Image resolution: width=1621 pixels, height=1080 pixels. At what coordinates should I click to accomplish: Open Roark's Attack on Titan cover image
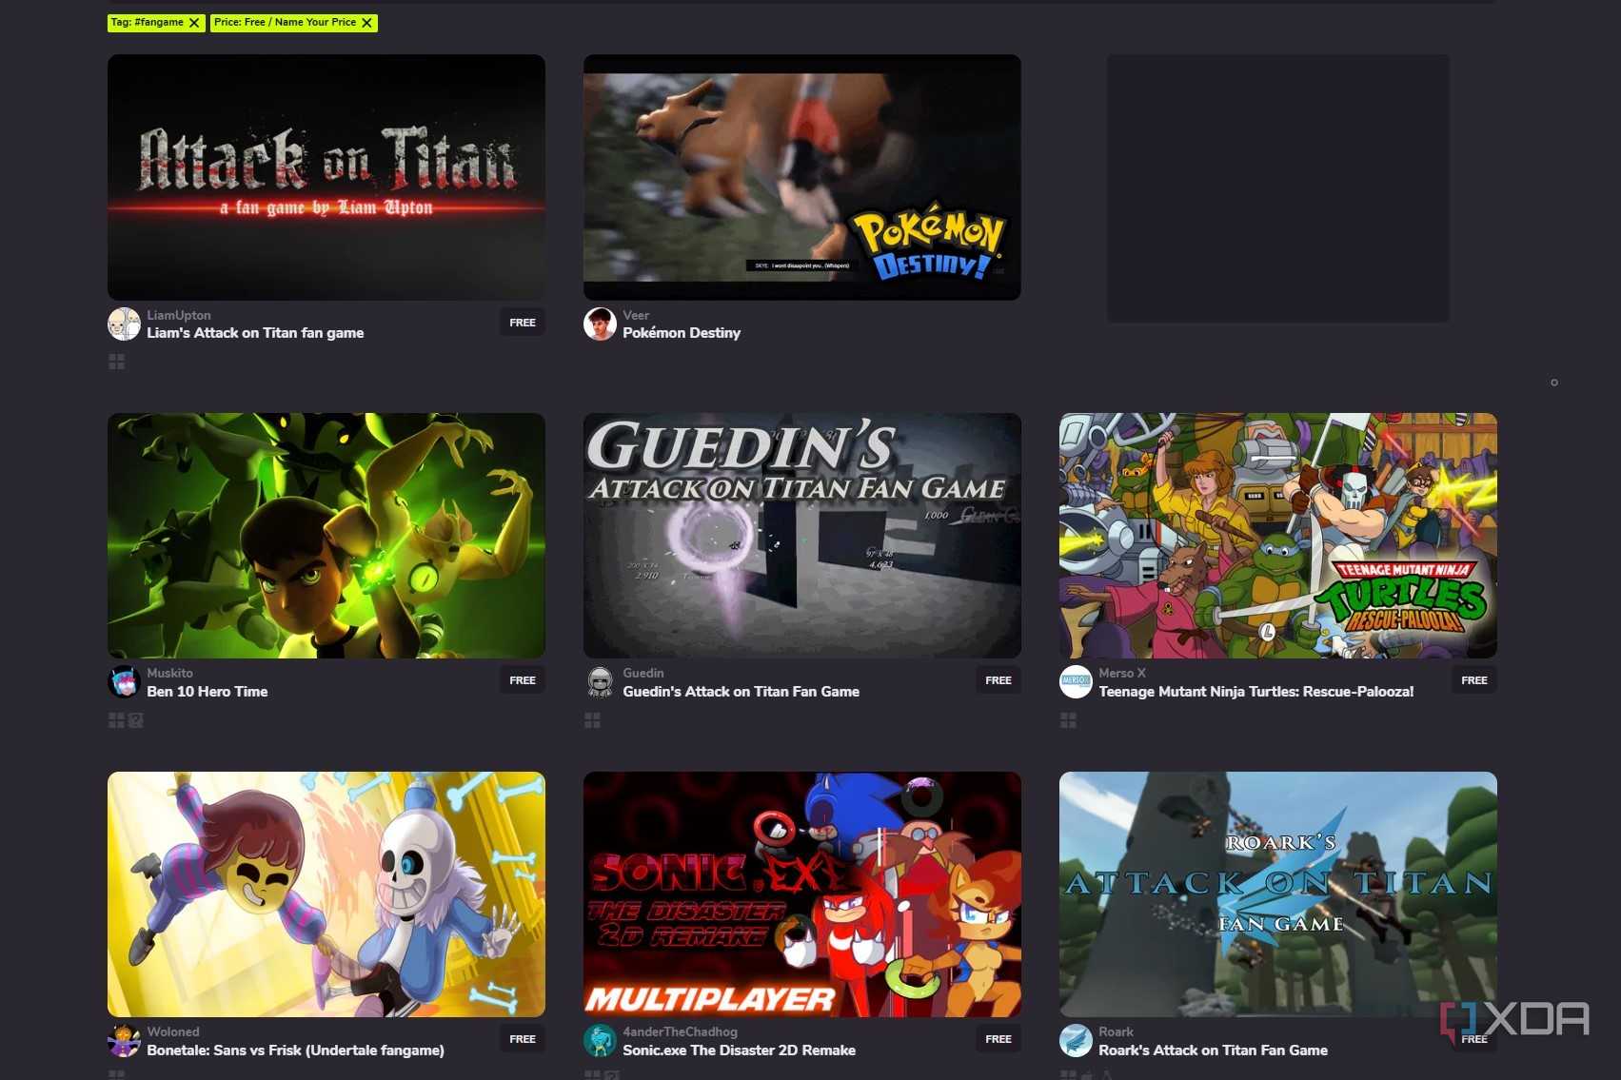coord(1278,894)
